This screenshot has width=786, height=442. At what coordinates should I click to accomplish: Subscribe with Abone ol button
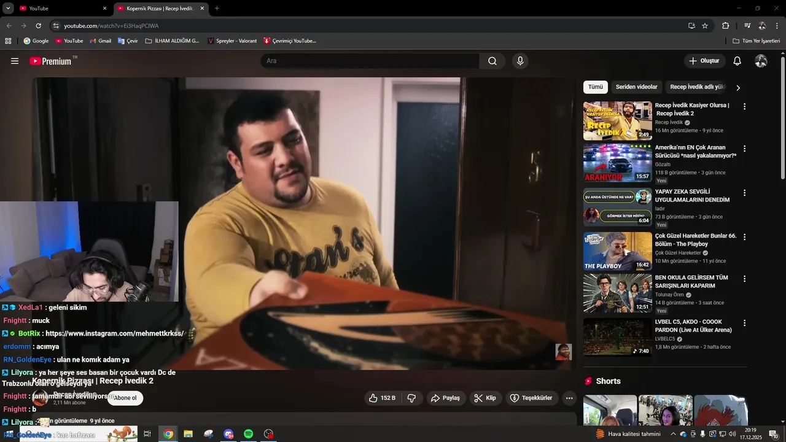[x=125, y=398]
